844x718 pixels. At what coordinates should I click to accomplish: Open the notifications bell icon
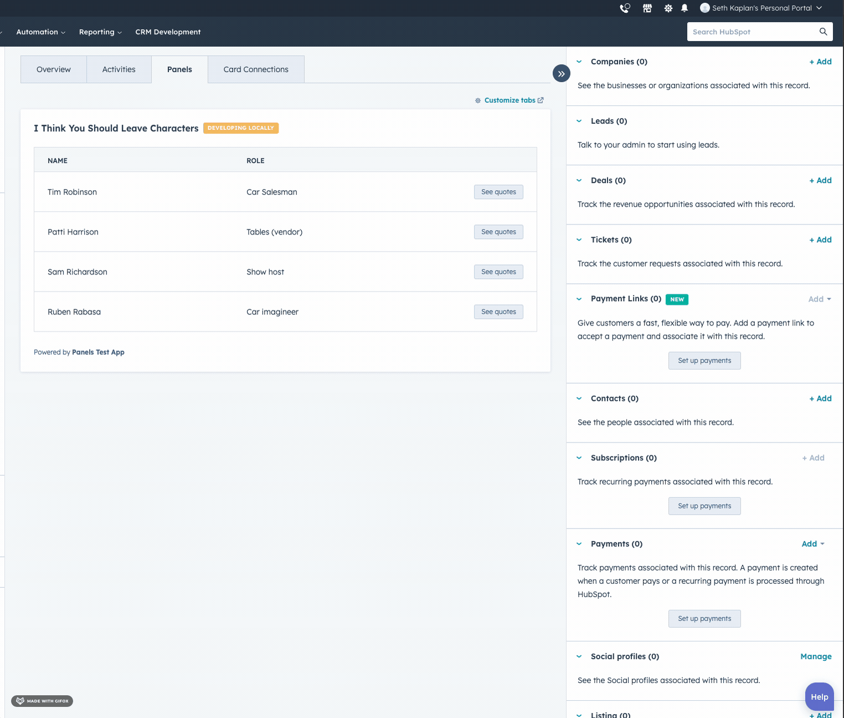click(685, 8)
